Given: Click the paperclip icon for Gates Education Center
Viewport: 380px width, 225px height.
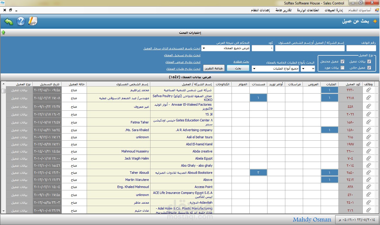Looking at the screenshot, I should (x=368, y=122).
